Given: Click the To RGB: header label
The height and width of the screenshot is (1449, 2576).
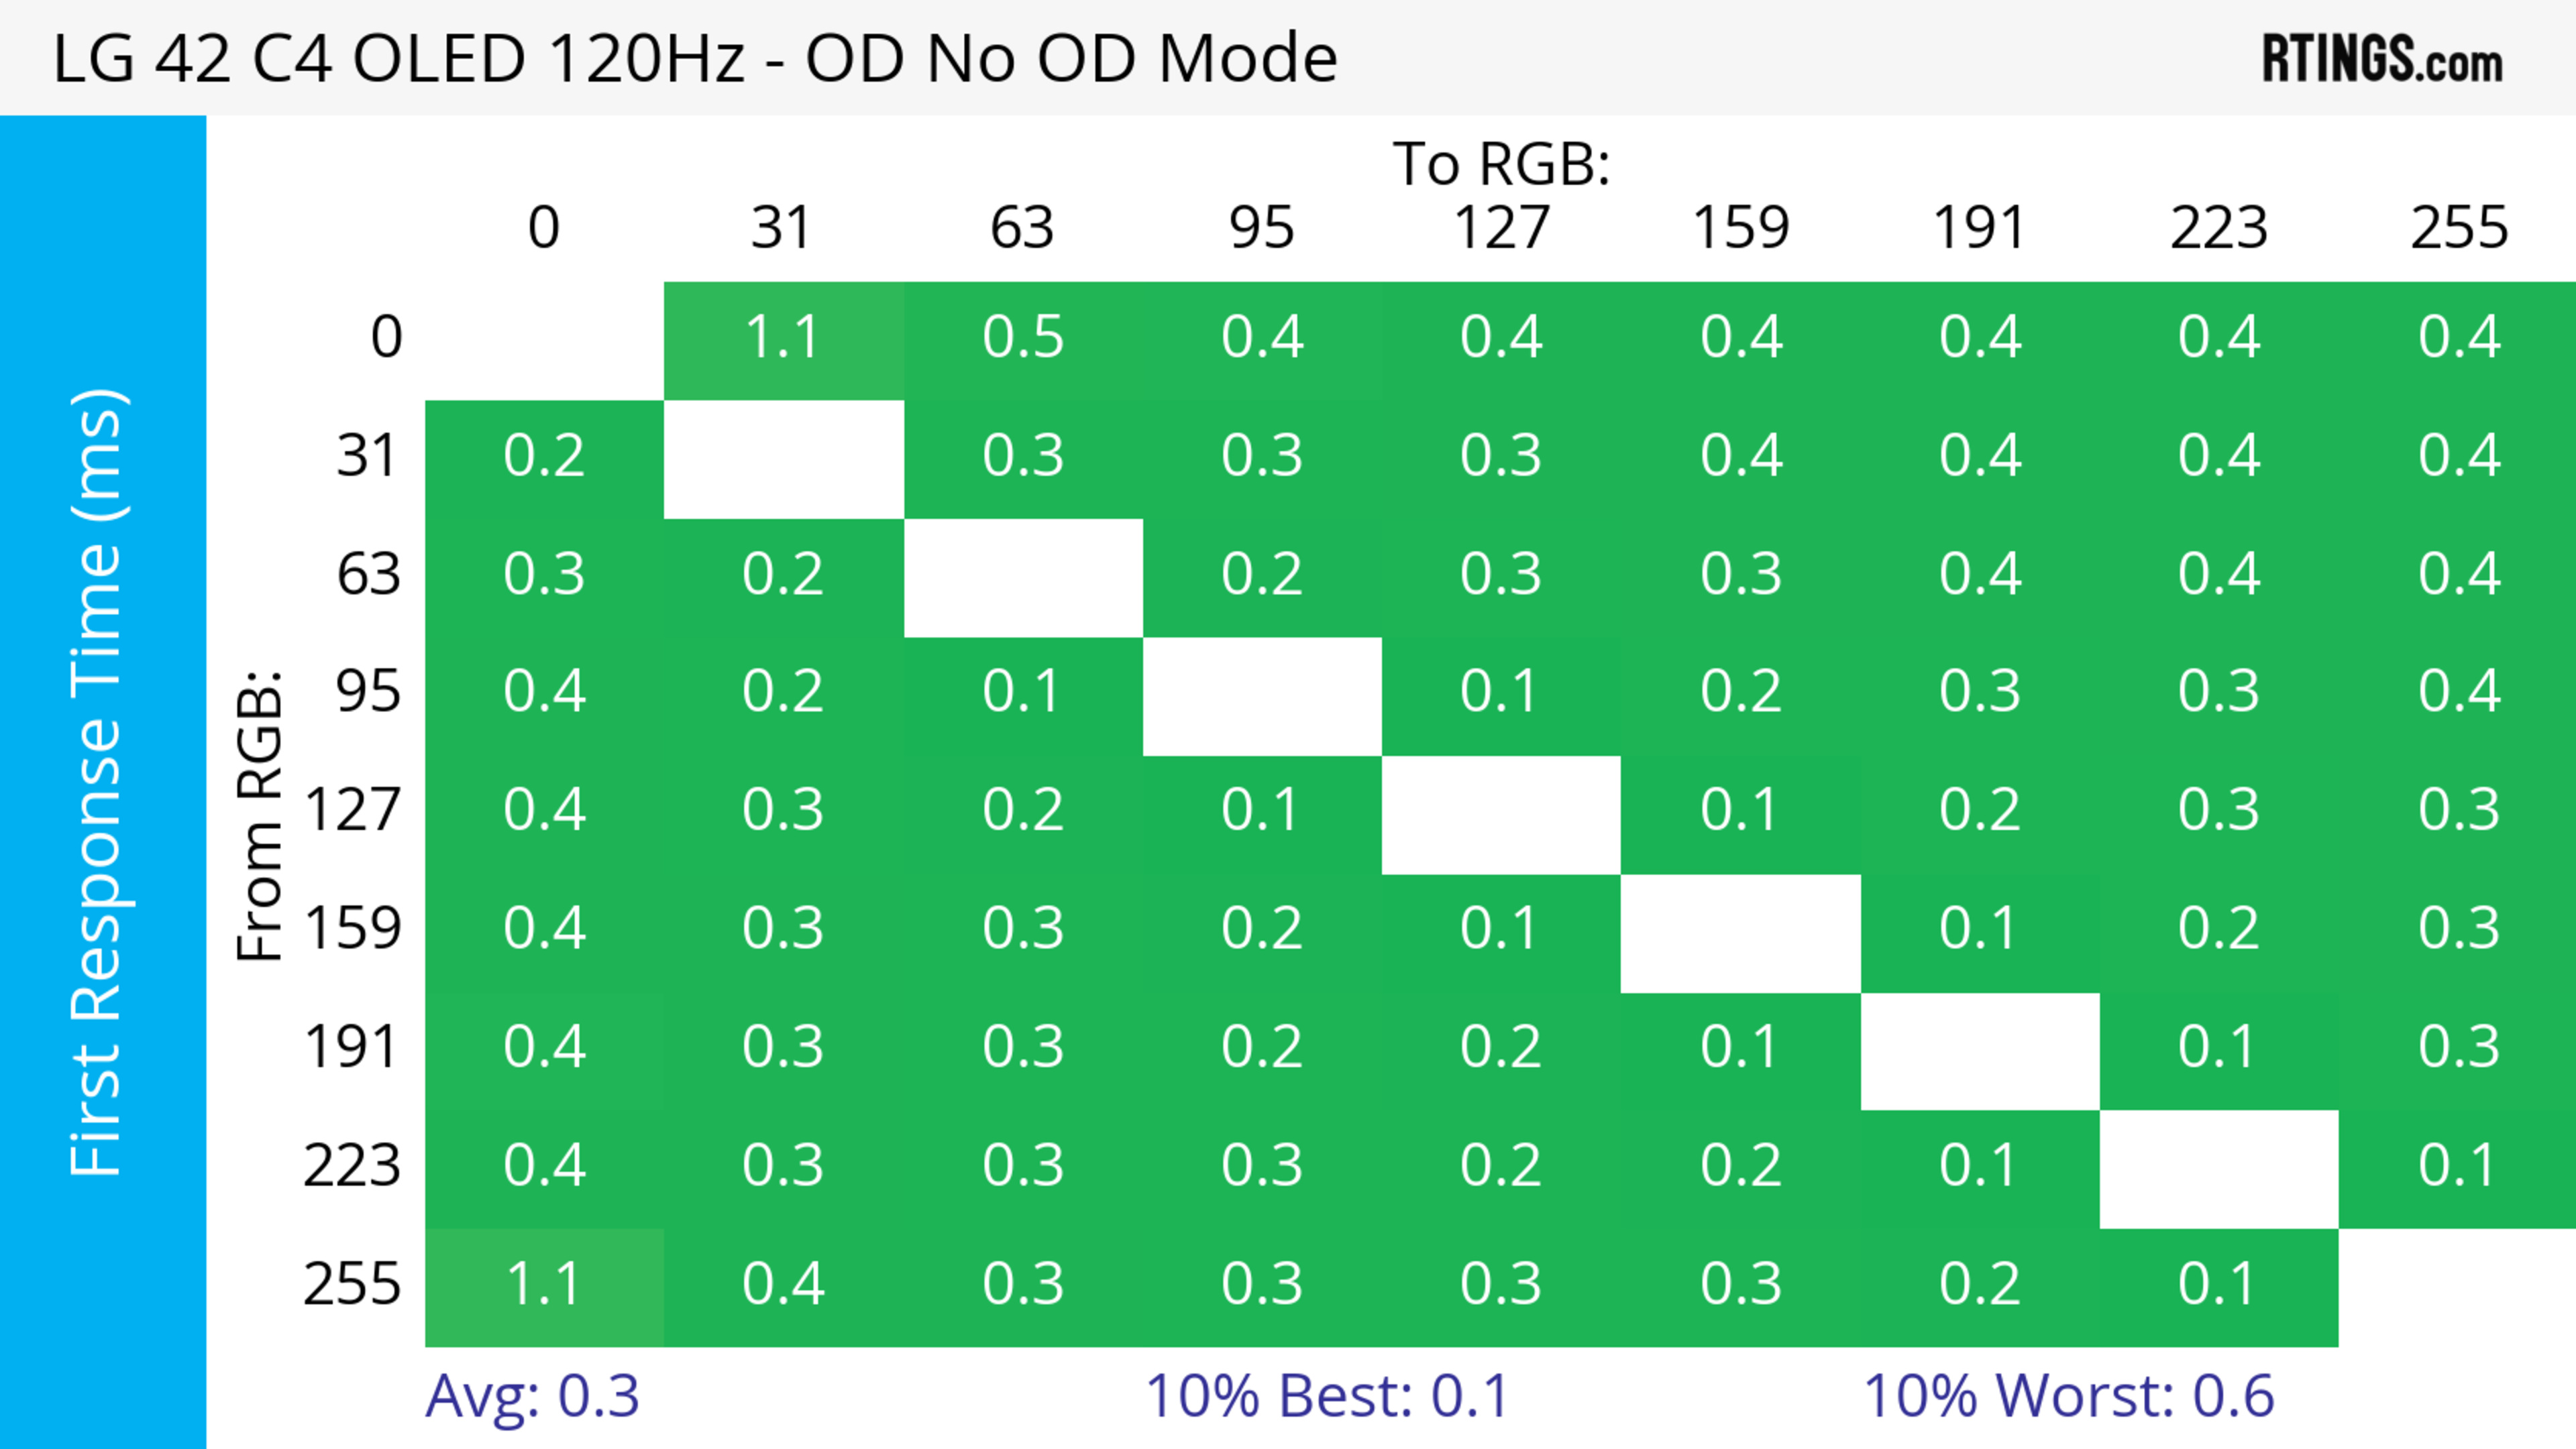Looking at the screenshot, I should 1501,164.
